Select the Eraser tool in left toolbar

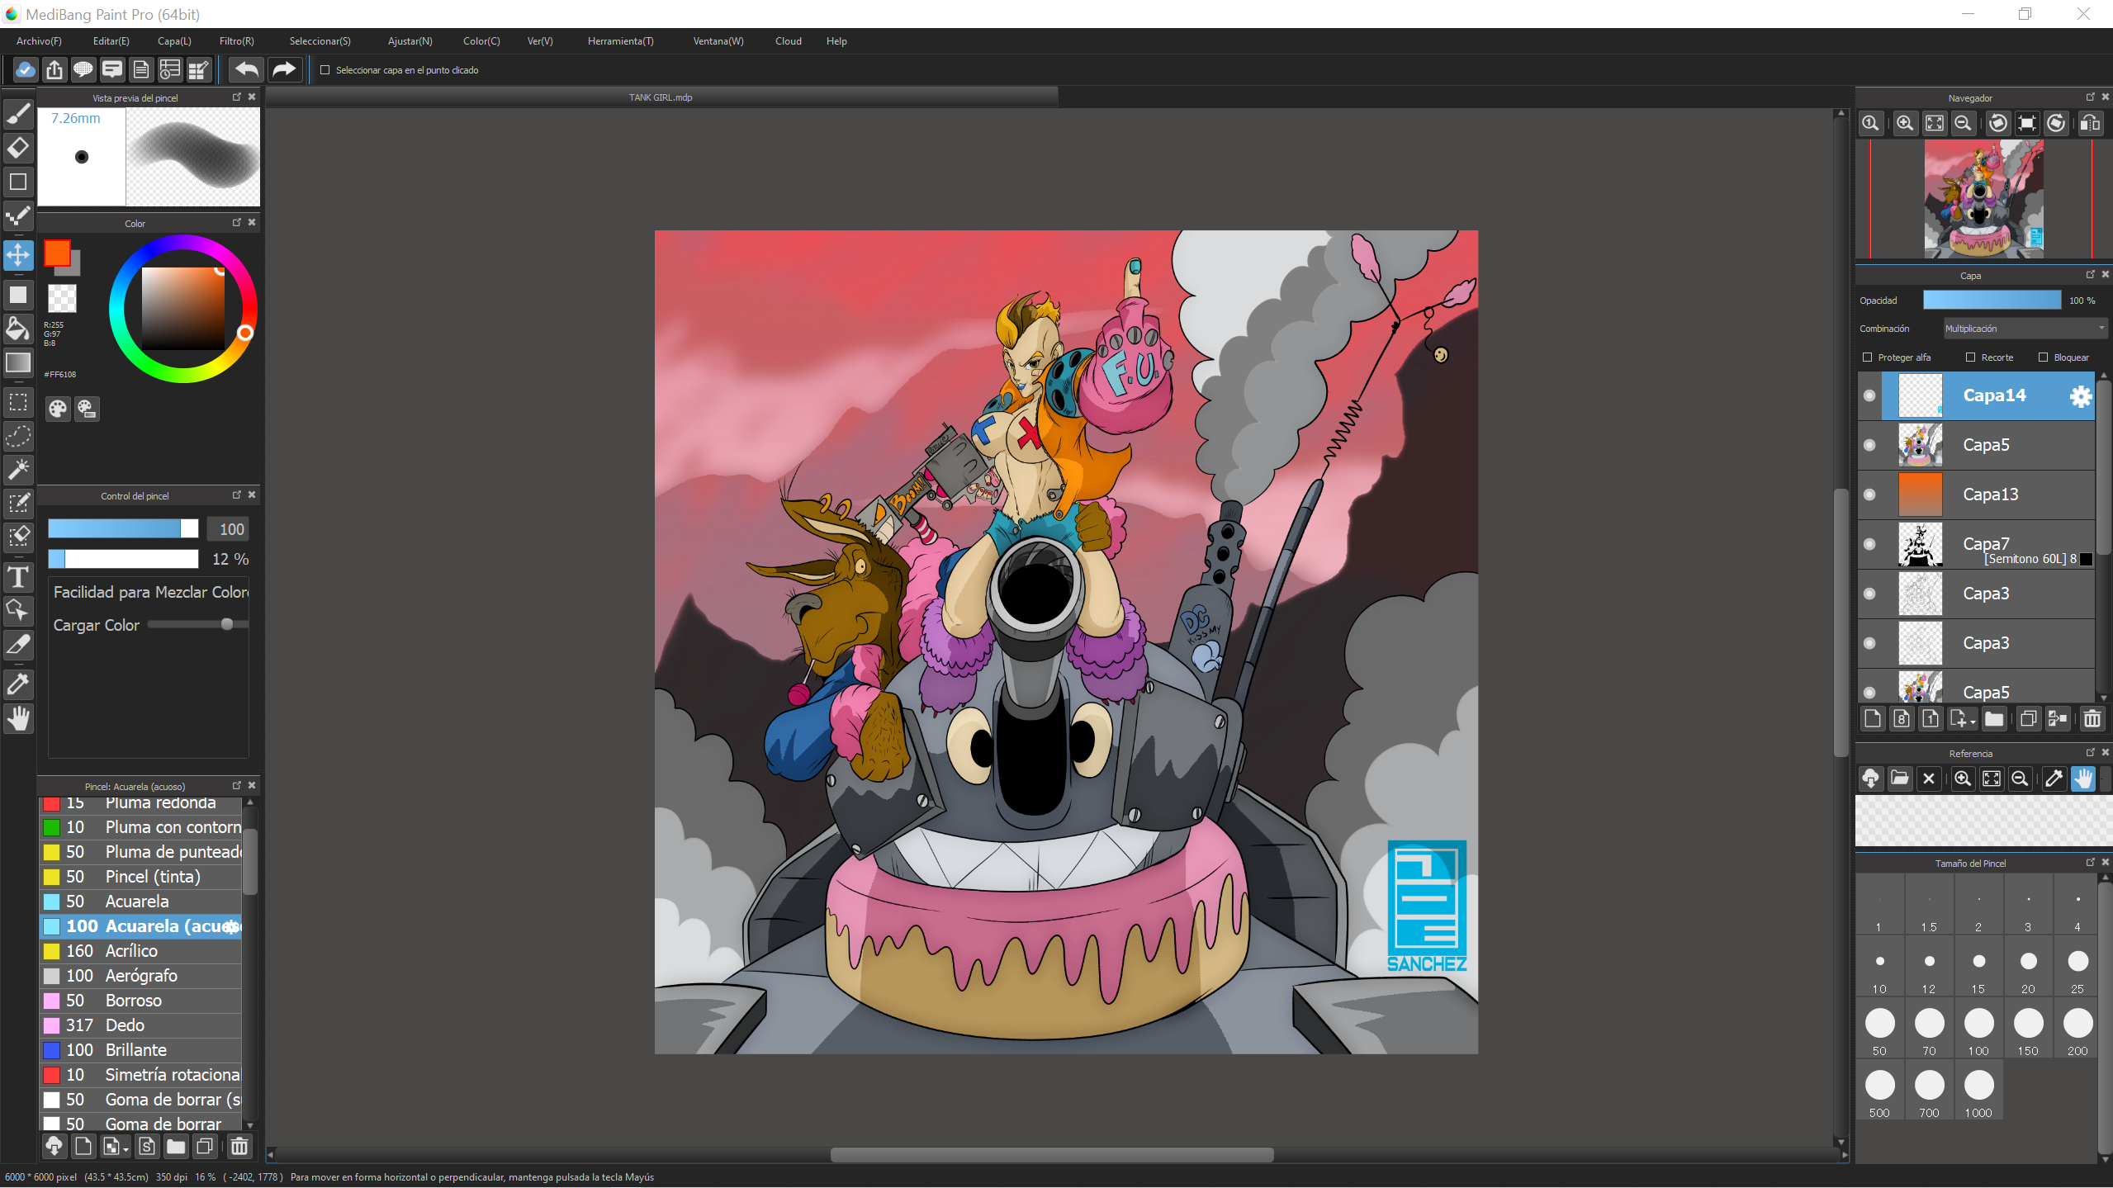18,148
